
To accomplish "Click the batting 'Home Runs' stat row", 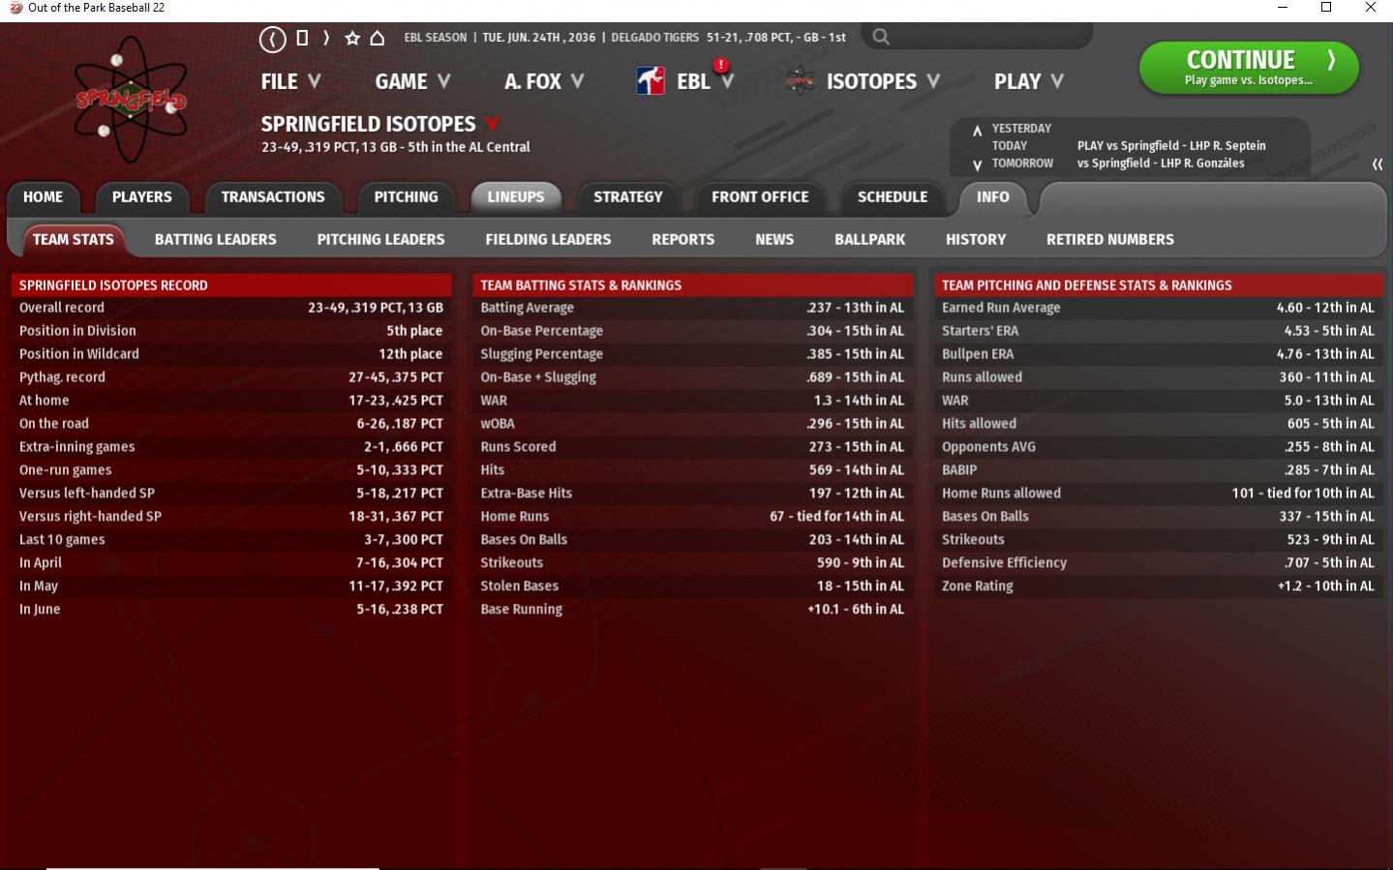I will [693, 517].
